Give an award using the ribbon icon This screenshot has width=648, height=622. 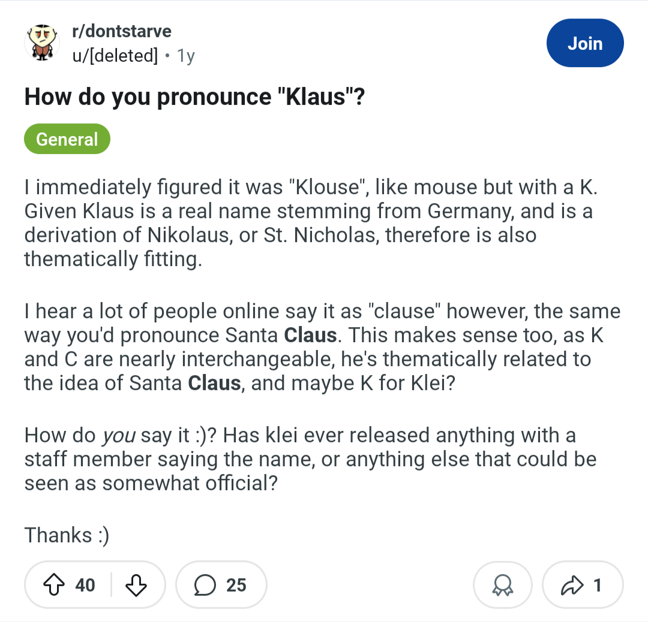click(x=502, y=585)
